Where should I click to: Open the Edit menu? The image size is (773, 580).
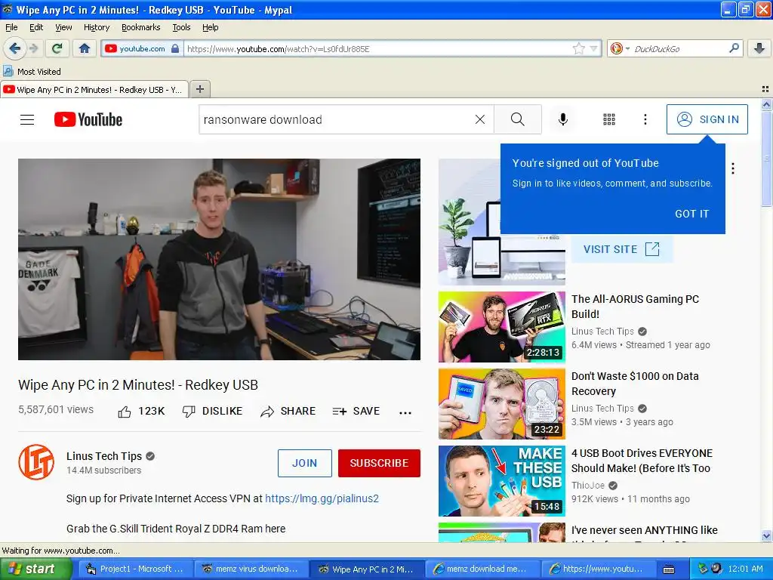coord(36,27)
